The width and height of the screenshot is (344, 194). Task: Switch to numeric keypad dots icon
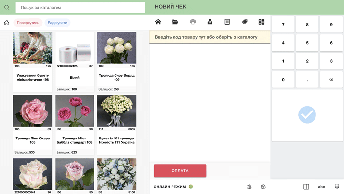click(337, 187)
